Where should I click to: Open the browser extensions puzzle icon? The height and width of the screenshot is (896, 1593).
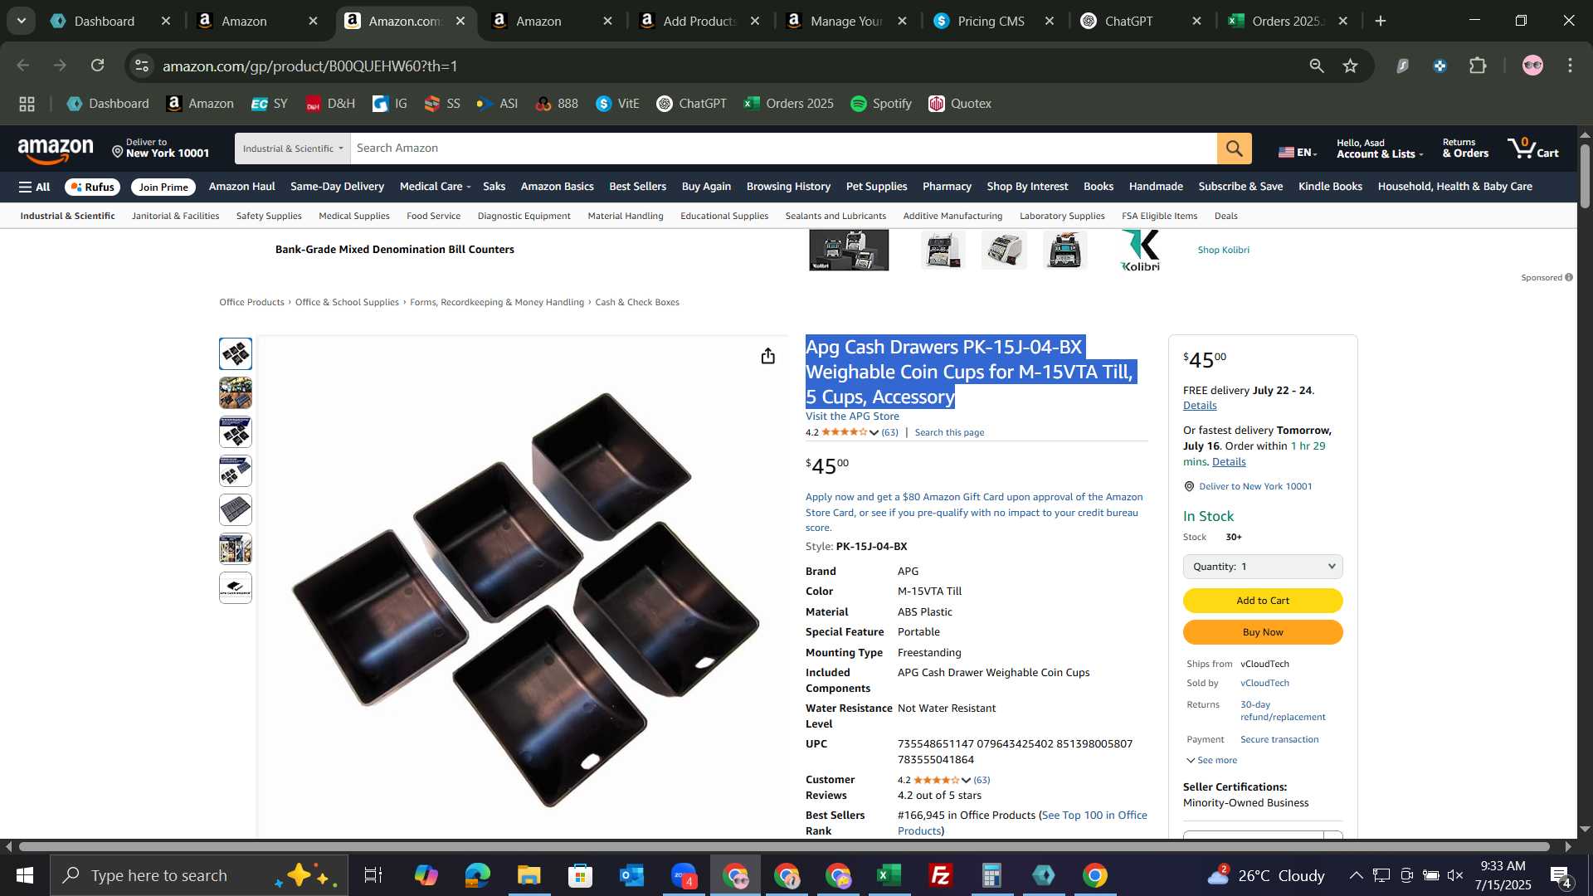tap(1478, 66)
